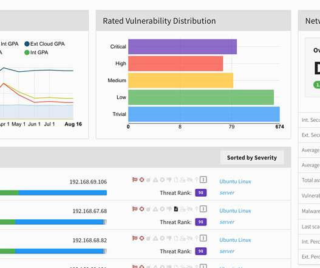This screenshot has height=268, width=320.
Task: Click the Threat Rank 98 badge for 192.168.67.68
Action: tap(201, 222)
